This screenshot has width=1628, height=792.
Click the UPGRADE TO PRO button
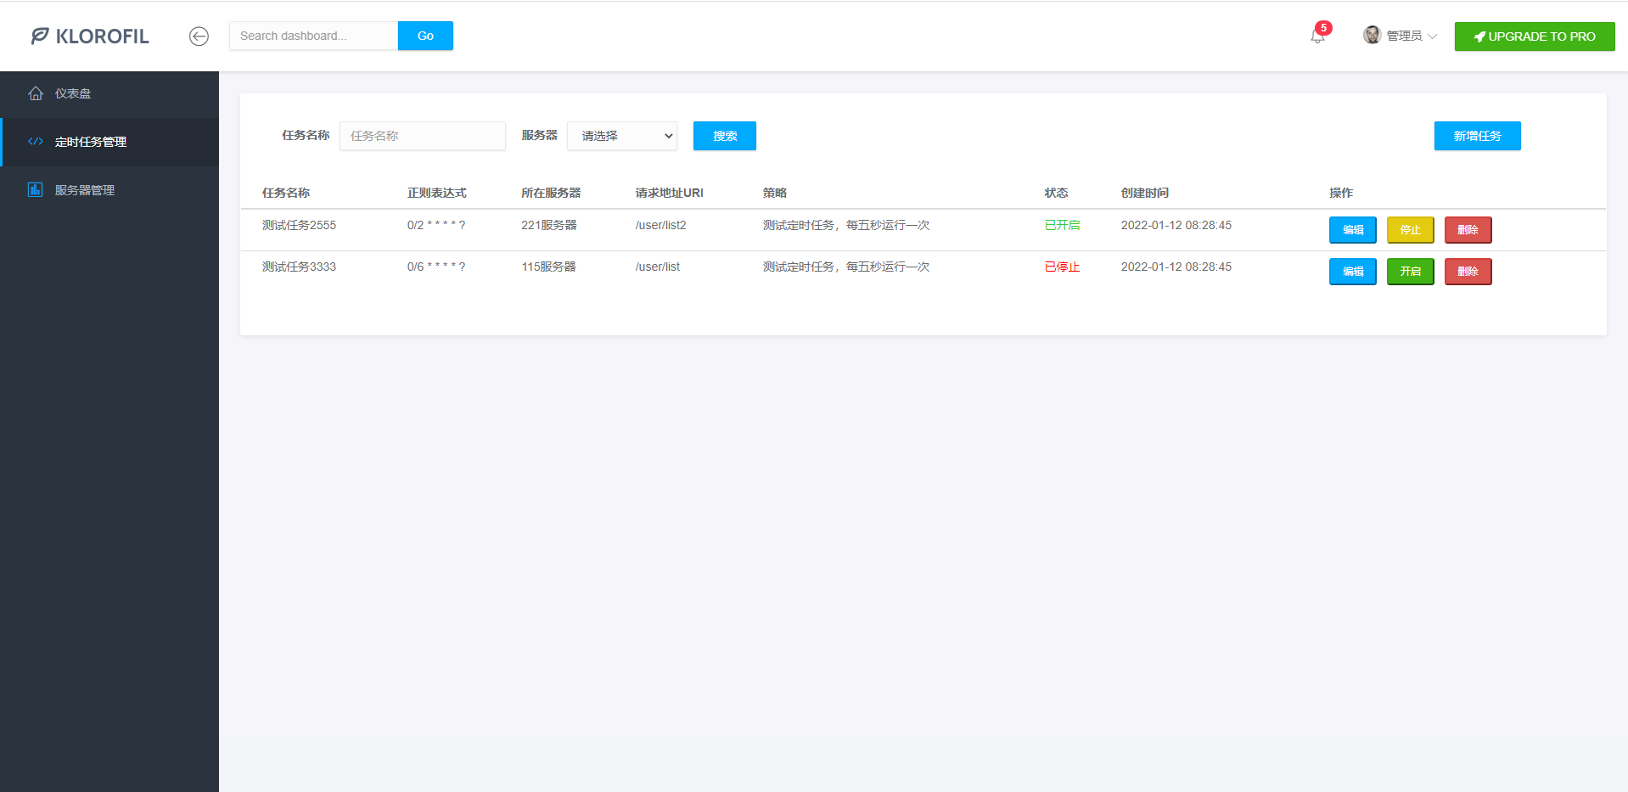(1535, 37)
